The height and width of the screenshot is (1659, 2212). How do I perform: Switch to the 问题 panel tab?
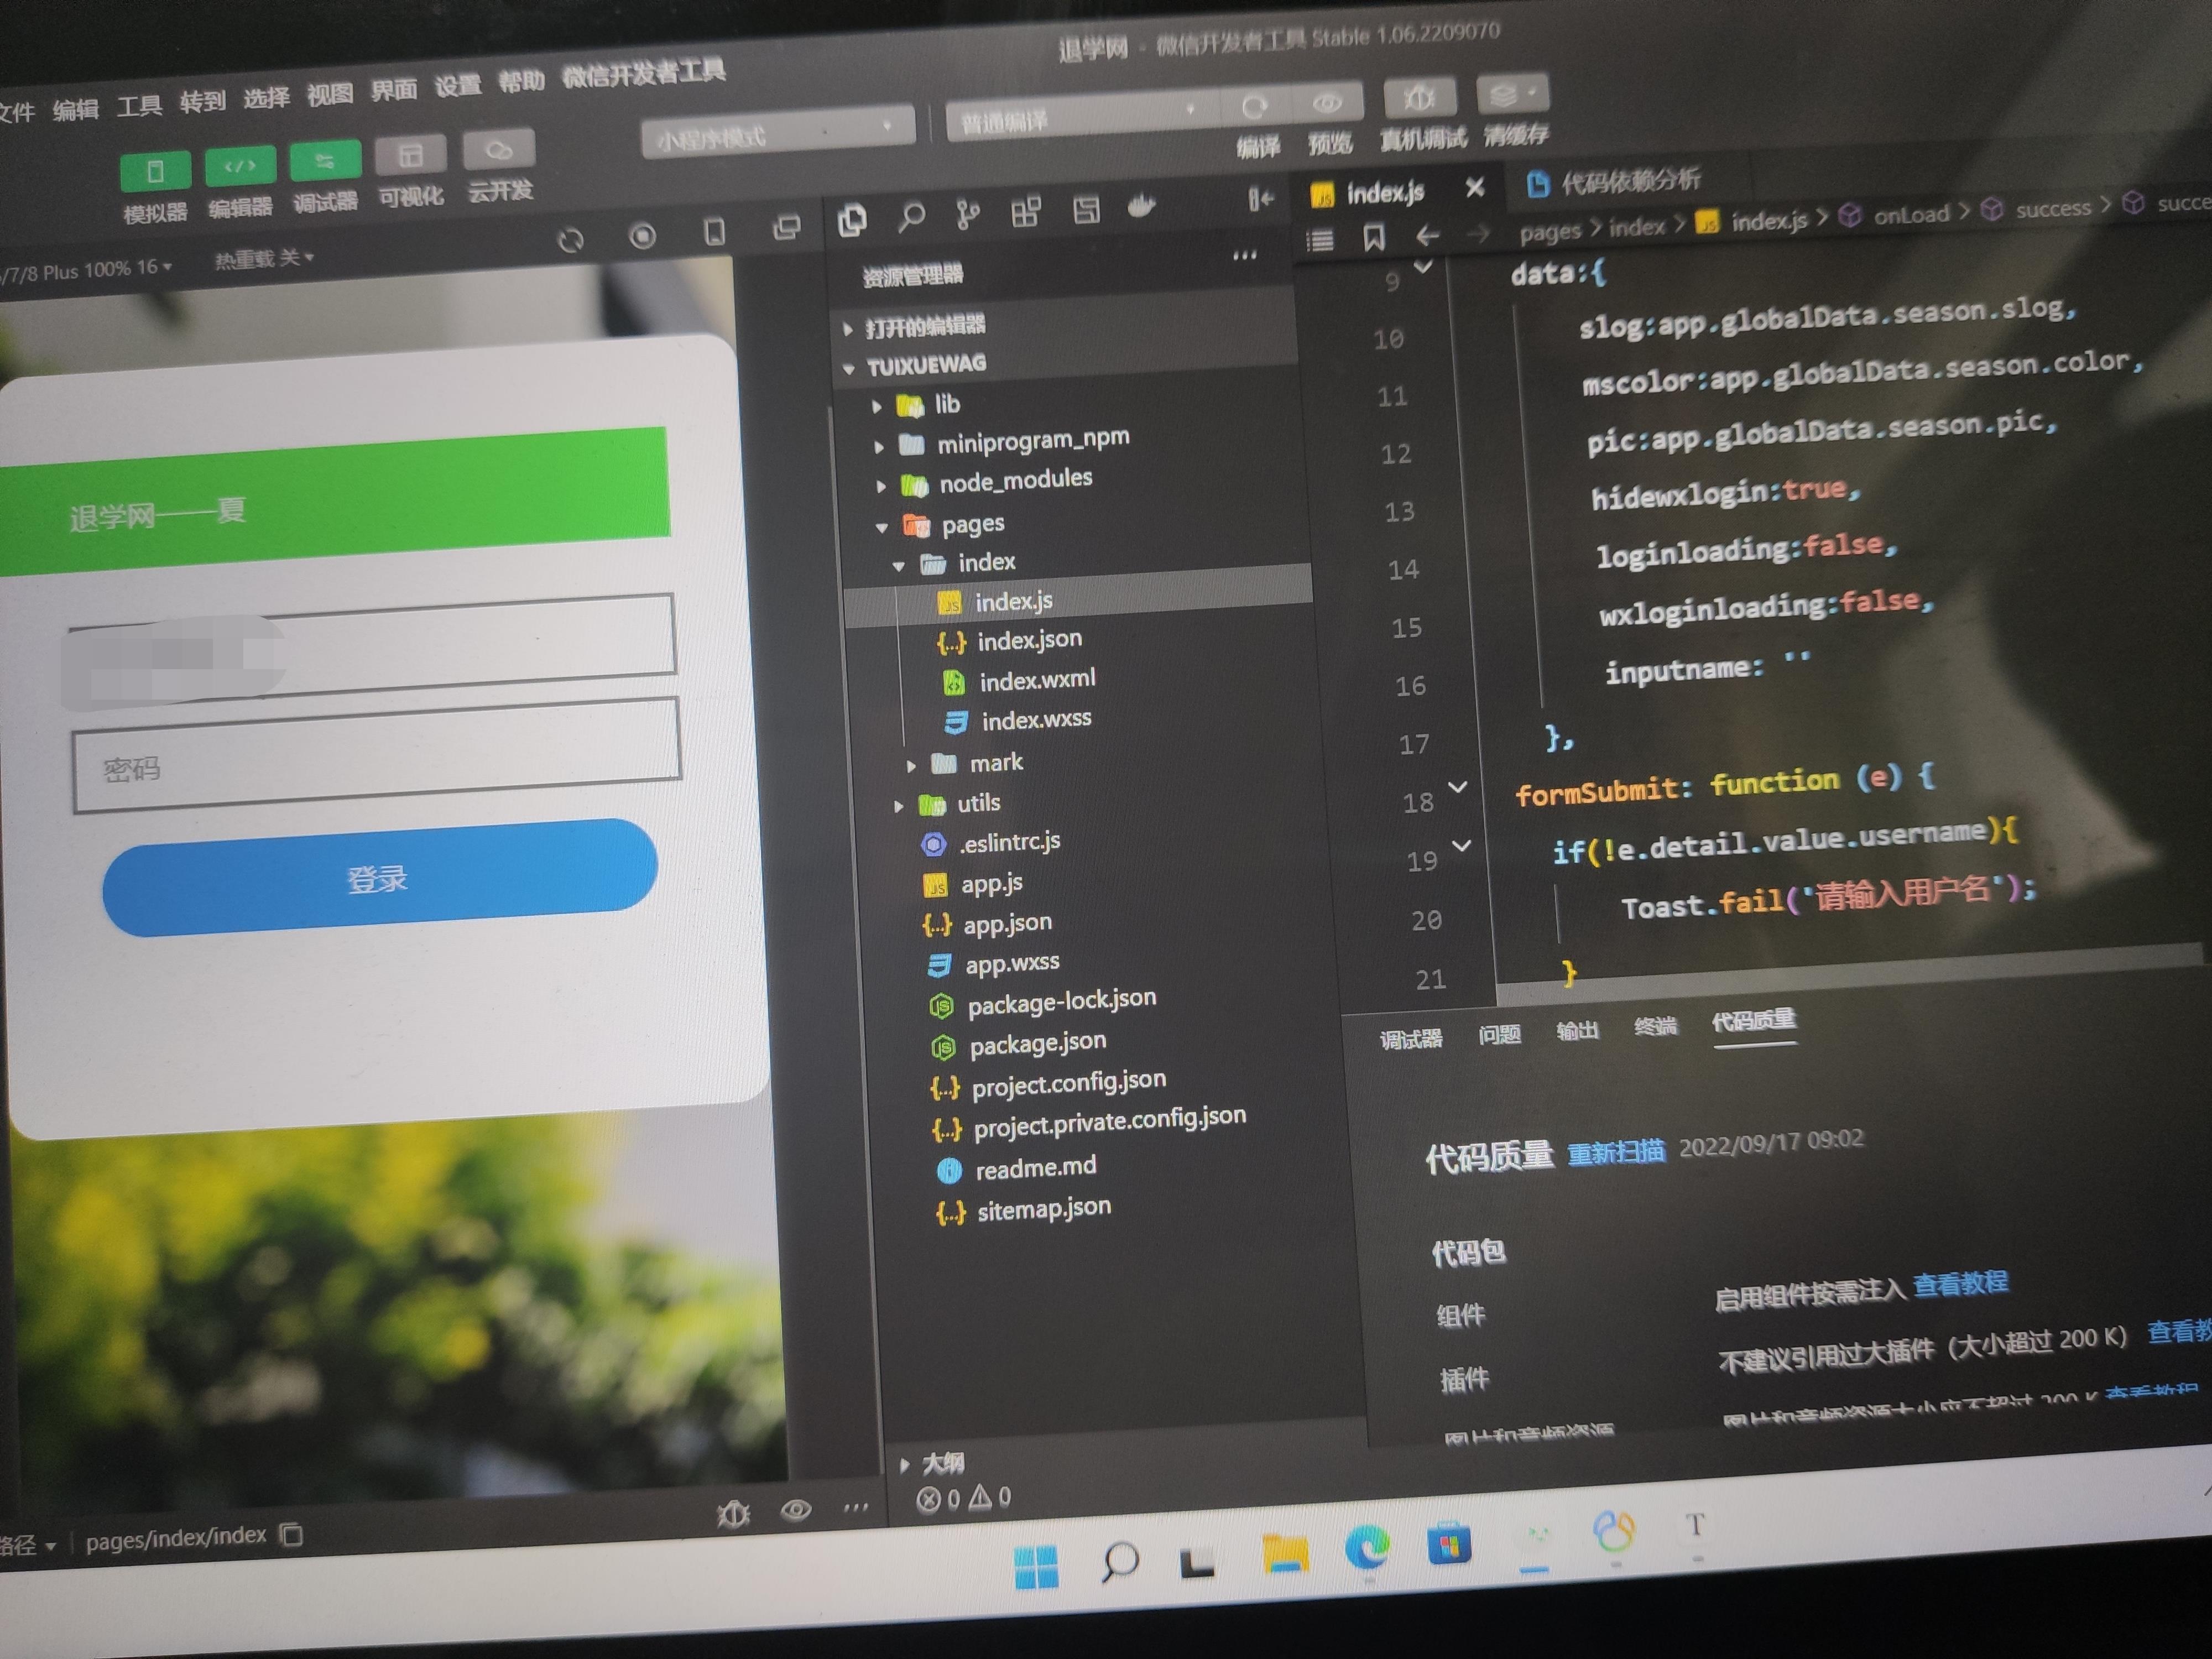[1499, 1034]
